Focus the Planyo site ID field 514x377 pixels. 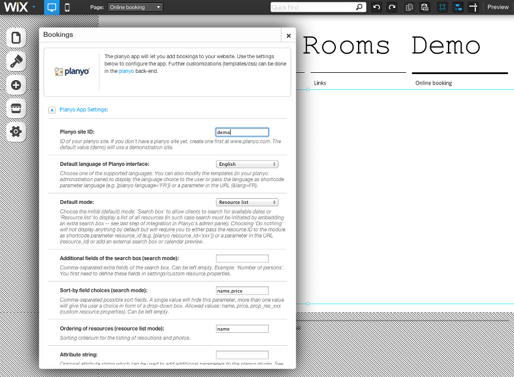point(242,132)
